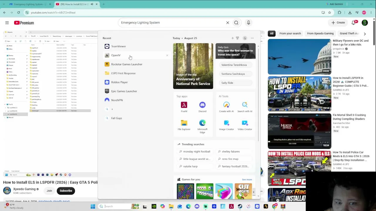The height and width of the screenshot is (211, 376).
Task: Go to YouTube Premium home logo
Action: coord(24,23)
